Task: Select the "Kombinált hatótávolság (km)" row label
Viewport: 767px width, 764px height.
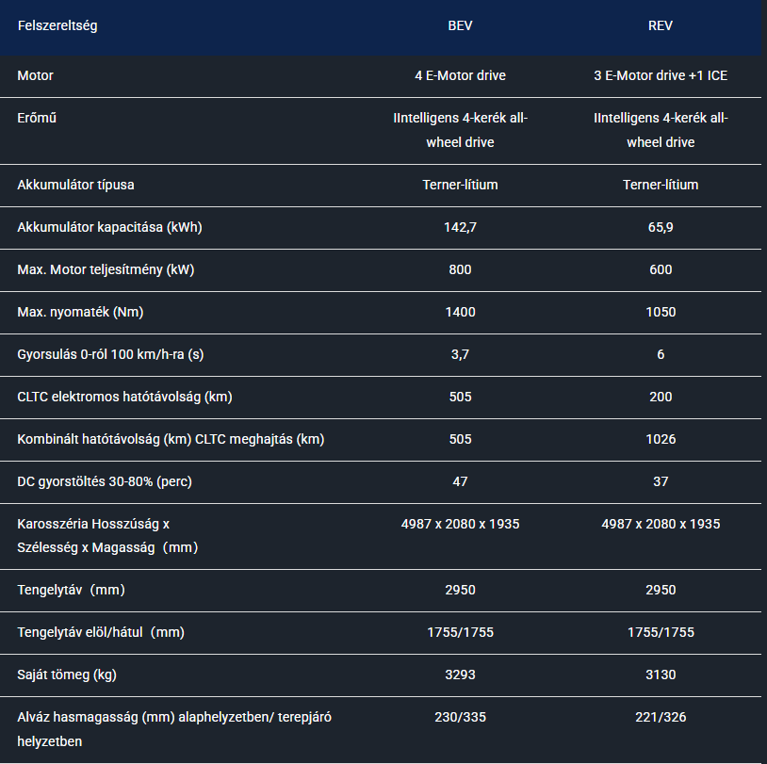Action: 171,440
